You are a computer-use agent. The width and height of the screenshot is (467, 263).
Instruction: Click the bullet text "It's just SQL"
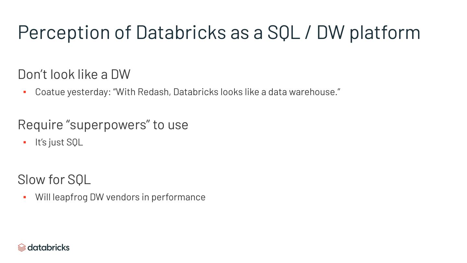coord(59,142)
